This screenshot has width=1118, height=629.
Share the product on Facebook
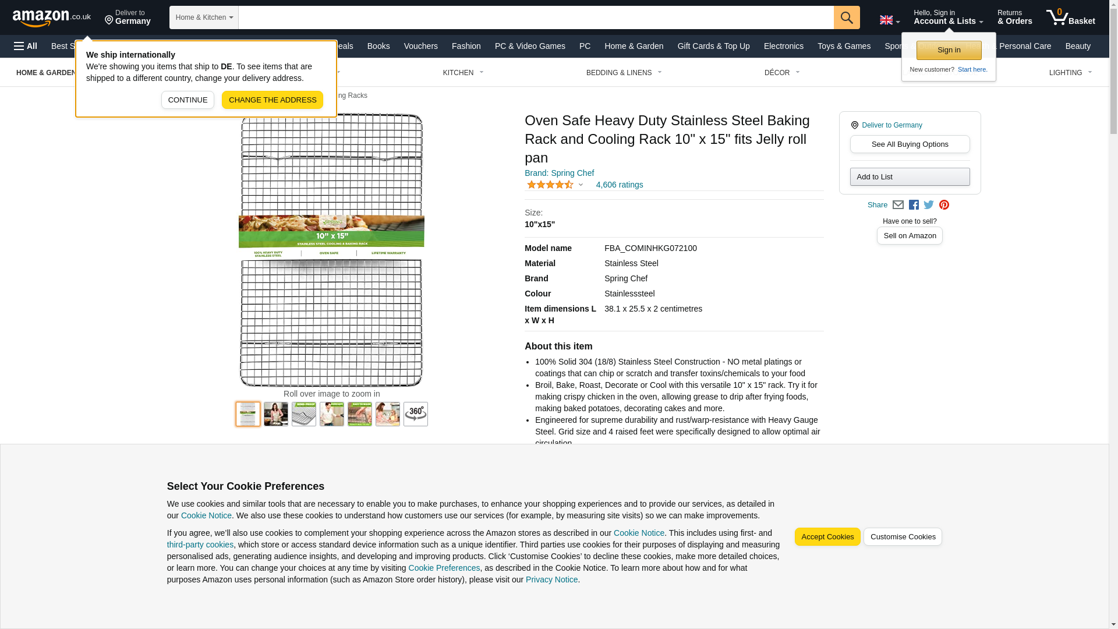(x=914, y=205)
